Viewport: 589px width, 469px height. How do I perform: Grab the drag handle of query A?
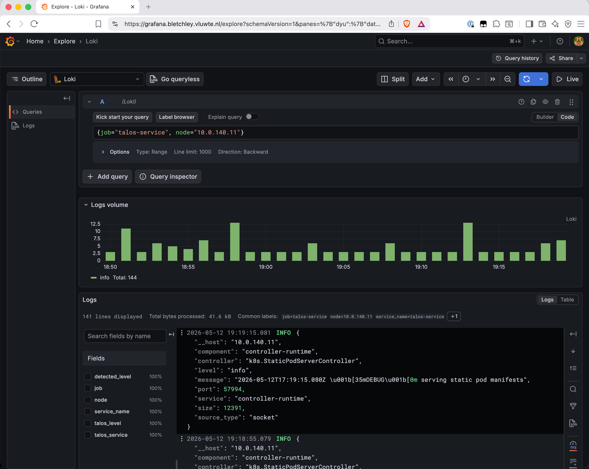tap(571, 102)
